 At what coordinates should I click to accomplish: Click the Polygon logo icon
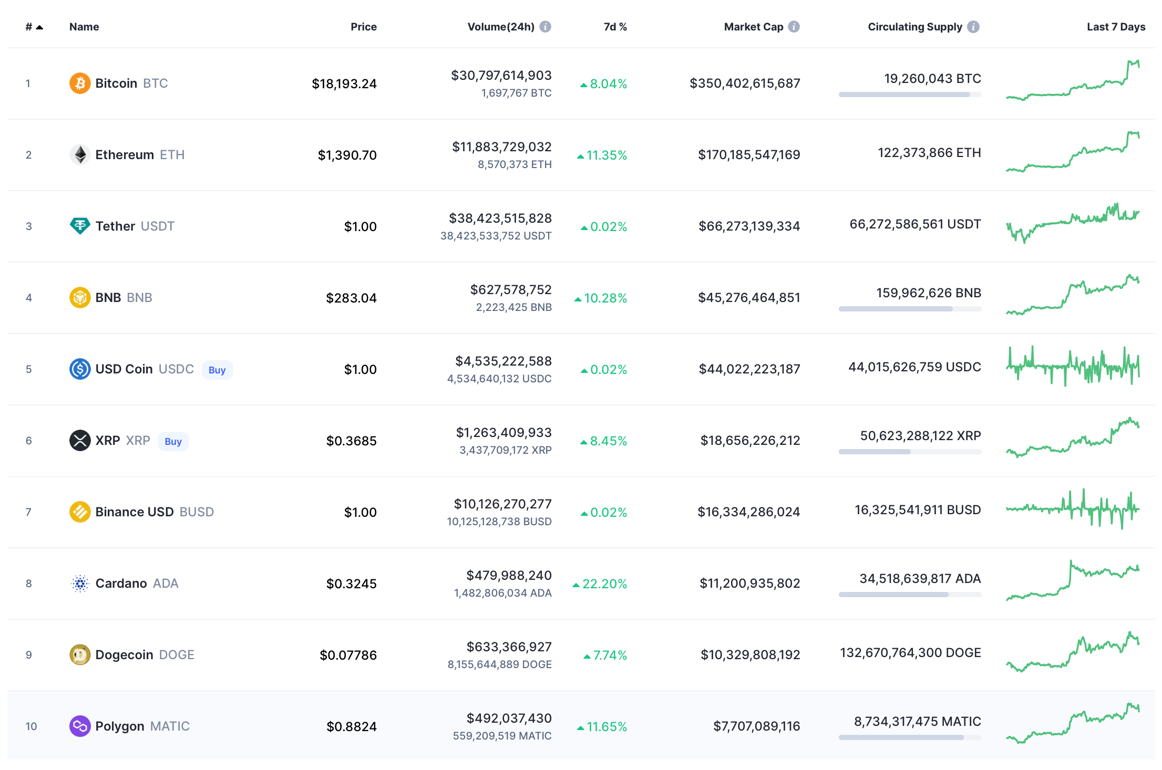click(x=80, y=726)
